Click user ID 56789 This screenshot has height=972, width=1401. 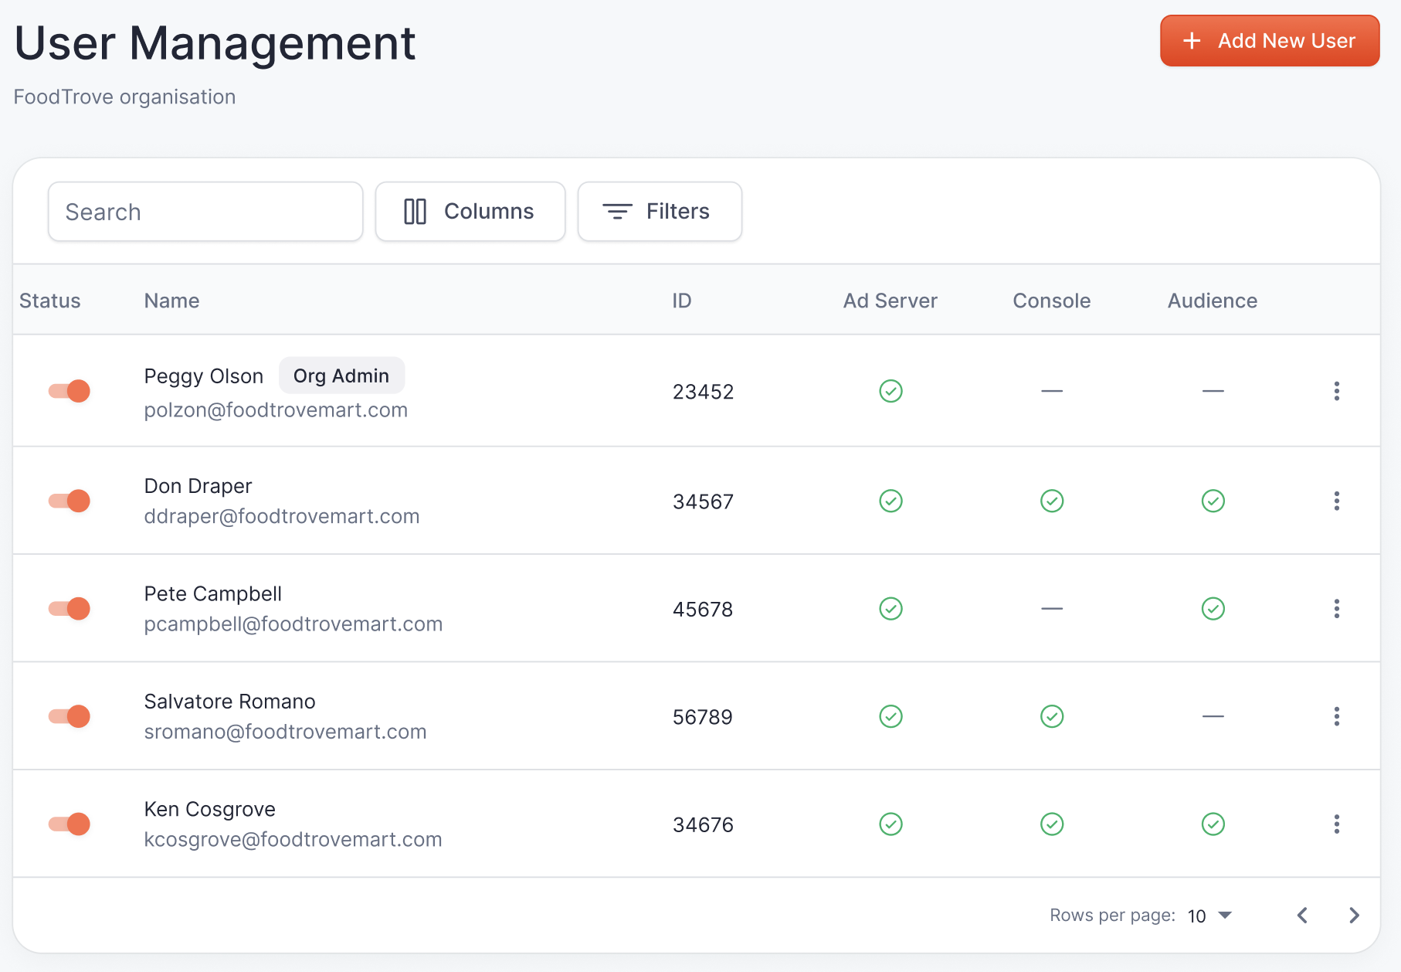(703, 717)
